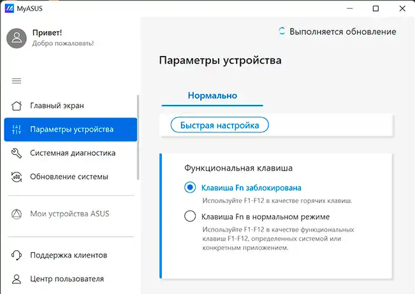Click the MyASUS logo in title bar
This screenshot has width=415, height=294.
(9, 8)
